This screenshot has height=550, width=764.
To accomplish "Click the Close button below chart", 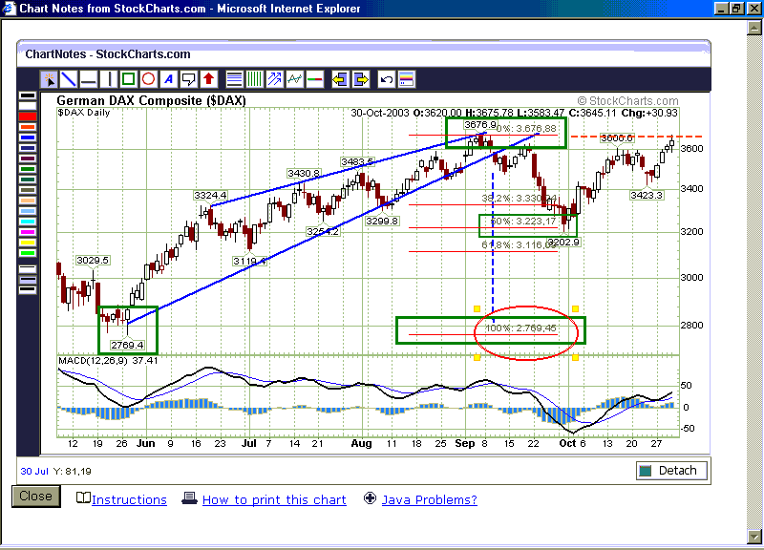I will pyautogui.click(x=36, y=497).
